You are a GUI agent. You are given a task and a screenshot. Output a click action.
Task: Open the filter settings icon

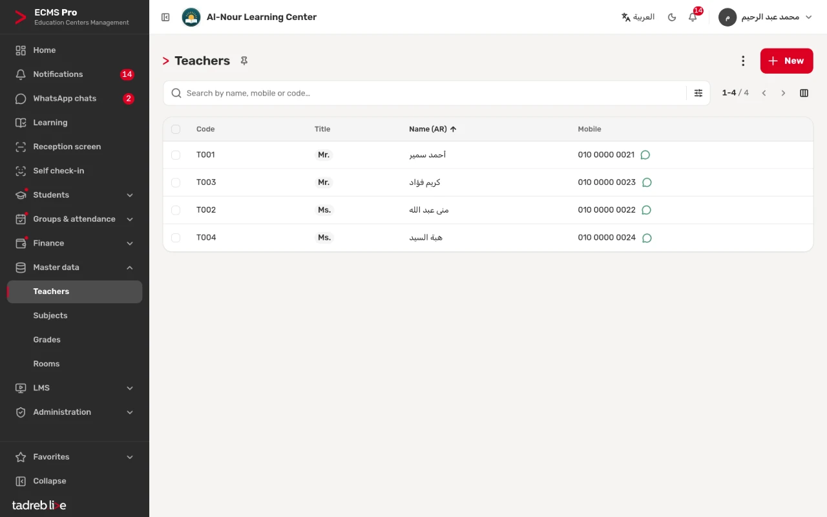(698, 93)
